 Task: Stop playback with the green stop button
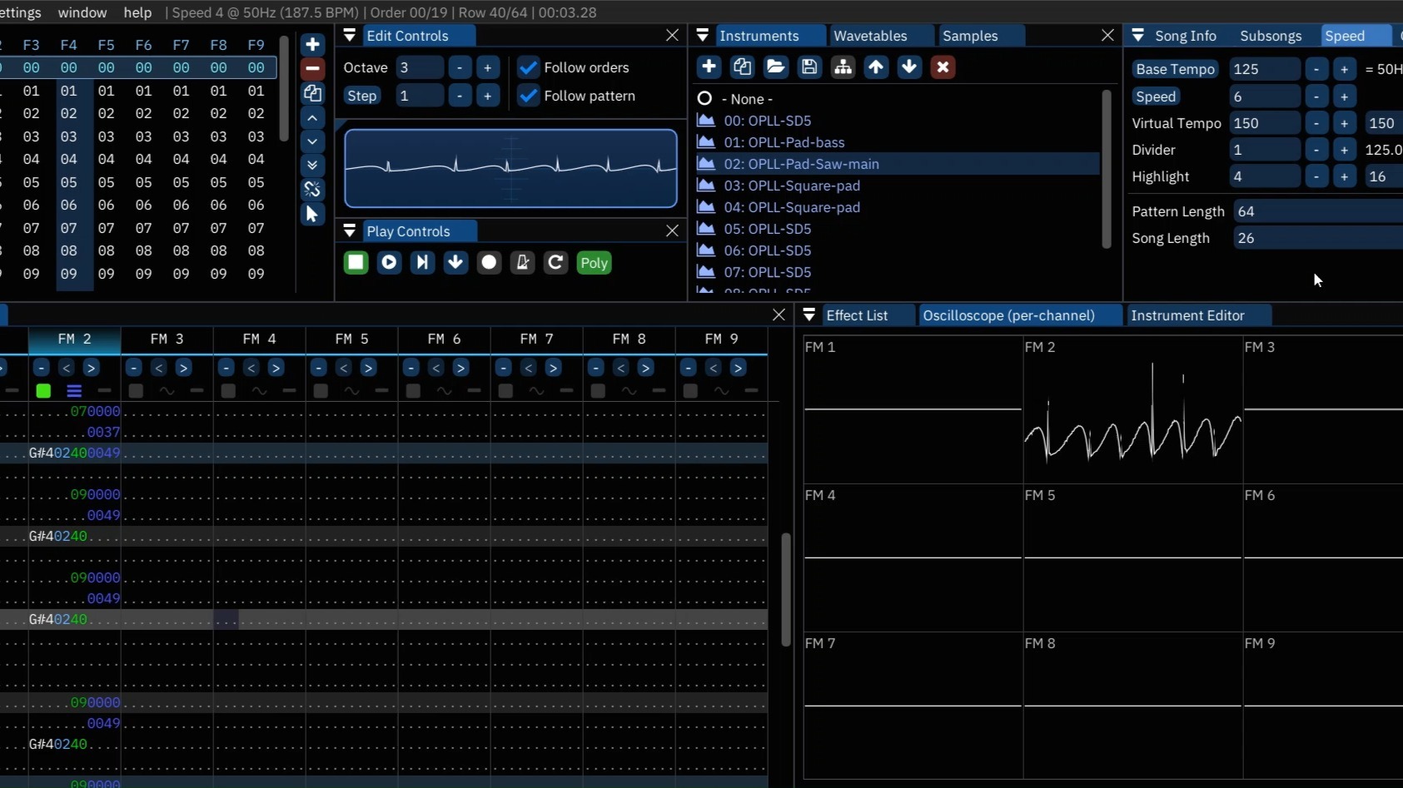tap(356, 263)
